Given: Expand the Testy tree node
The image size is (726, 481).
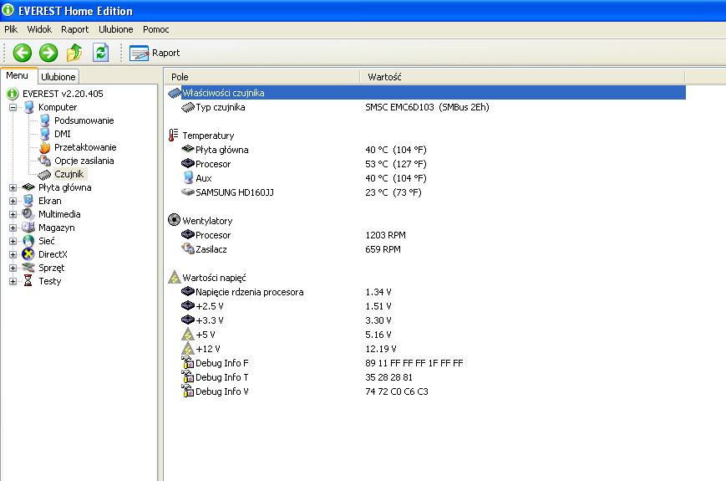Looking at the screenshot, I should (x=13, y=281).
